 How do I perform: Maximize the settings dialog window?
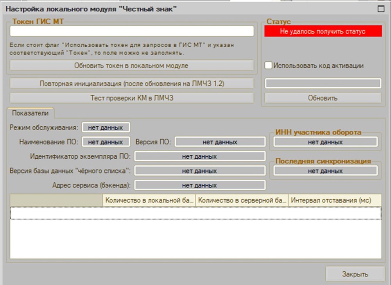click(x=381, y=9)
